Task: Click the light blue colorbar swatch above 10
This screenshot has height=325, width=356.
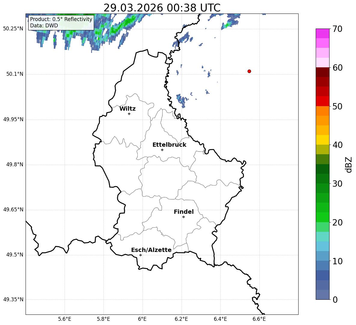Action: (x=322, y=256)
